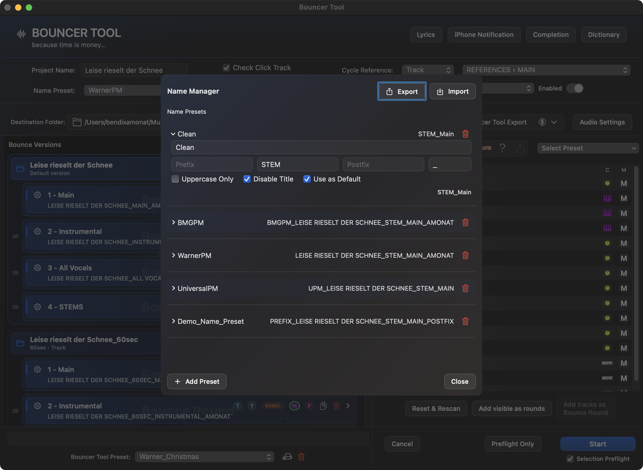Screen dimensions: 643x470
Task: Delete the 60sec Instrumental bounce round
Action: (x=336, y=406)
